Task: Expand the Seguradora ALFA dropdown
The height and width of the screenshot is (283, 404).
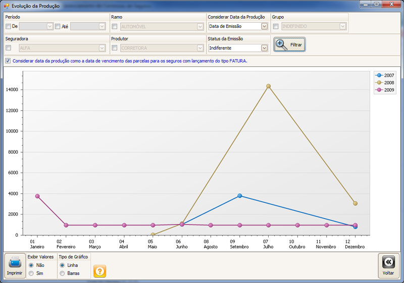Action: click(102, 48)
